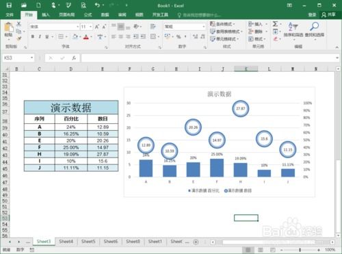
Task: Increase decimal places icon
Action: pos(195,36)
